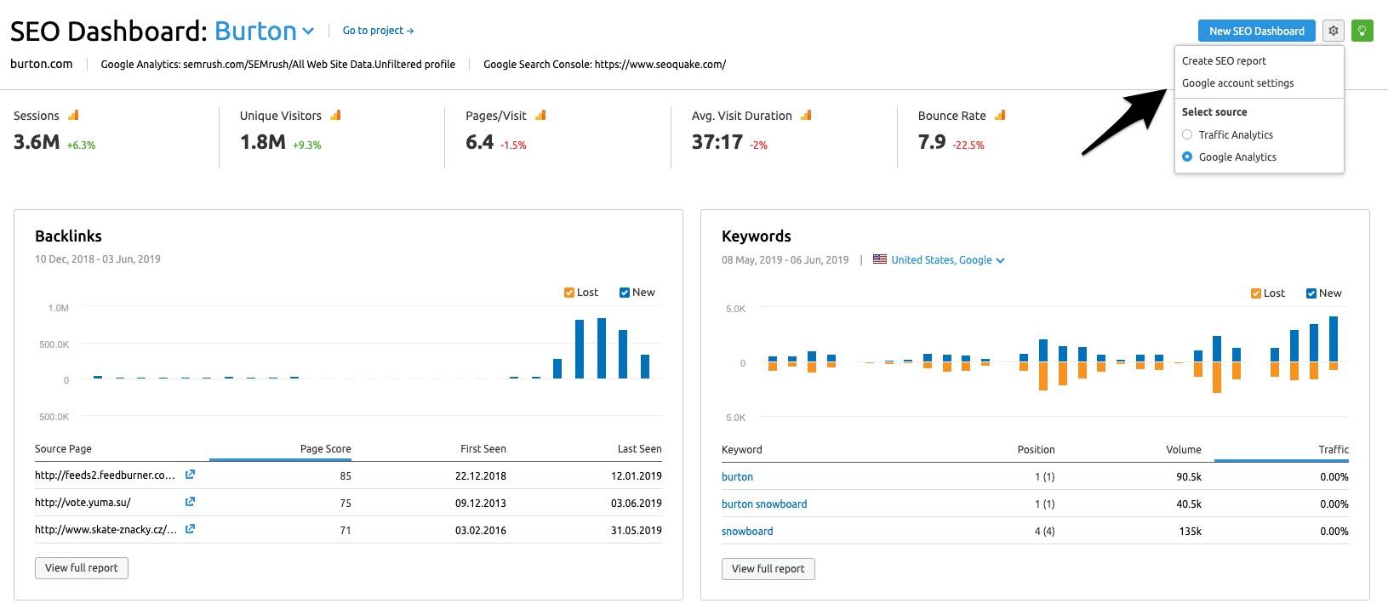Click the Unique Visitors value 1.8M
Viewport: 1388px width, 609px height.
point(262,142)
